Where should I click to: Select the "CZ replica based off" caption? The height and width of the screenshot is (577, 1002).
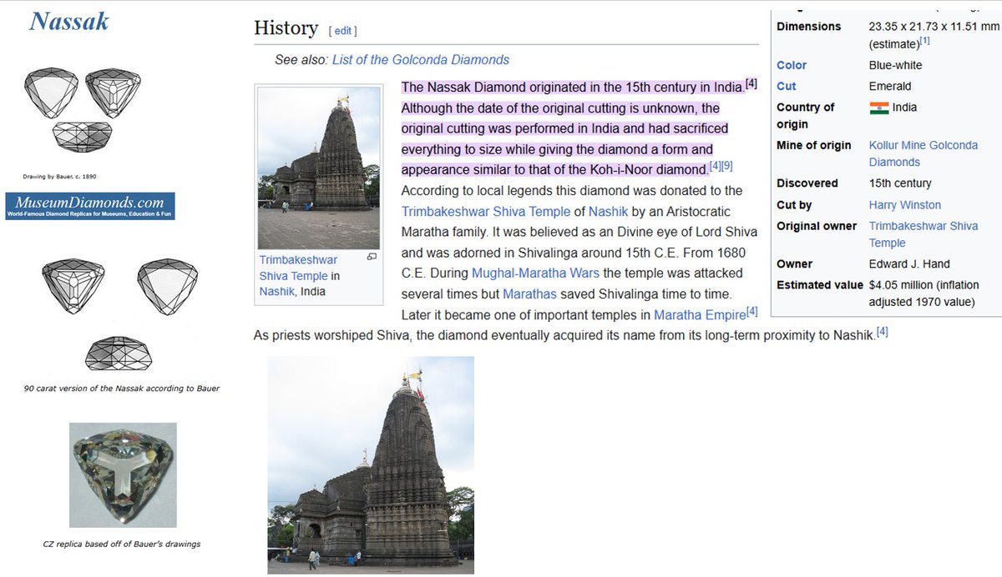122,544
